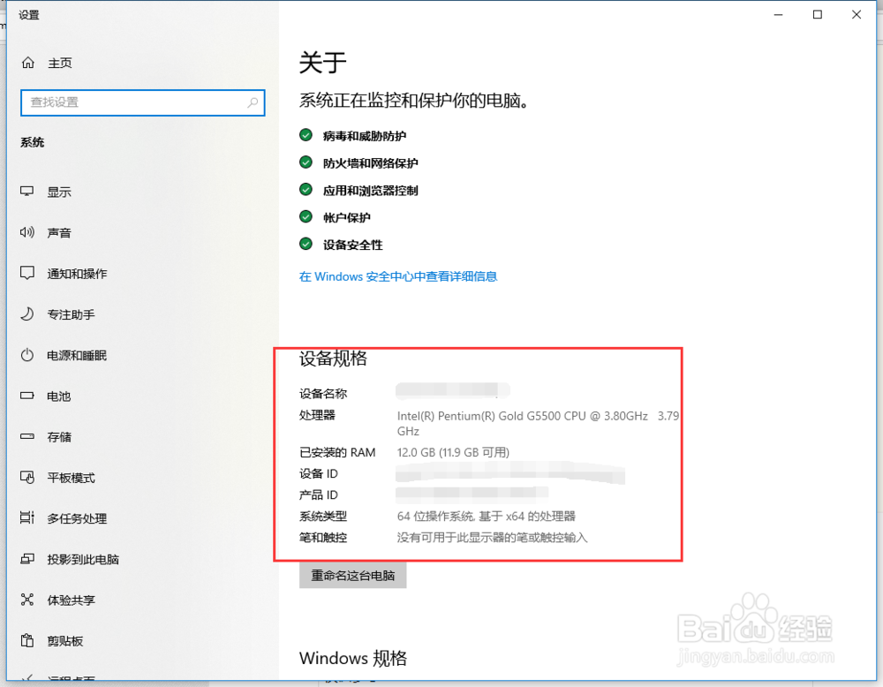This screenshot has height=687, width=883.
Task: Click the Sound speaker icon
Action: [27, 232]
